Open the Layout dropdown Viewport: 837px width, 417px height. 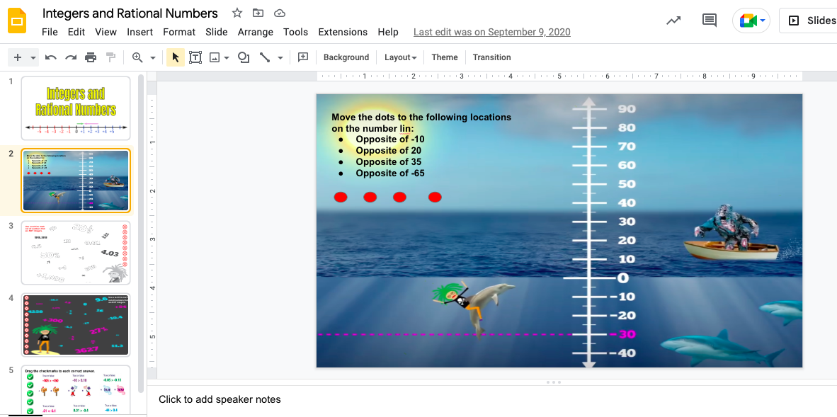click(x=400, y=57)
